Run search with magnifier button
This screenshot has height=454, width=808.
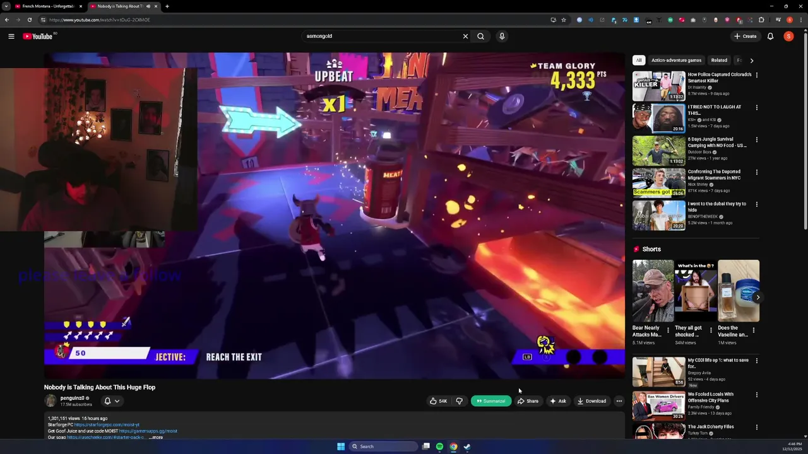click(x=480, y=36)
